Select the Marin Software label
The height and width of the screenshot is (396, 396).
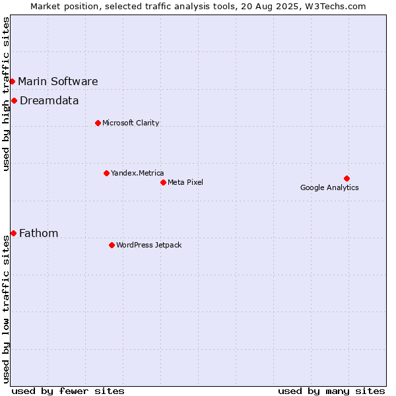(58, 82)
